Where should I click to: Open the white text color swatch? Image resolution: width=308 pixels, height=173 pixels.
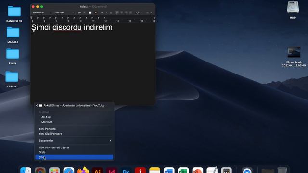click(90, 12)
